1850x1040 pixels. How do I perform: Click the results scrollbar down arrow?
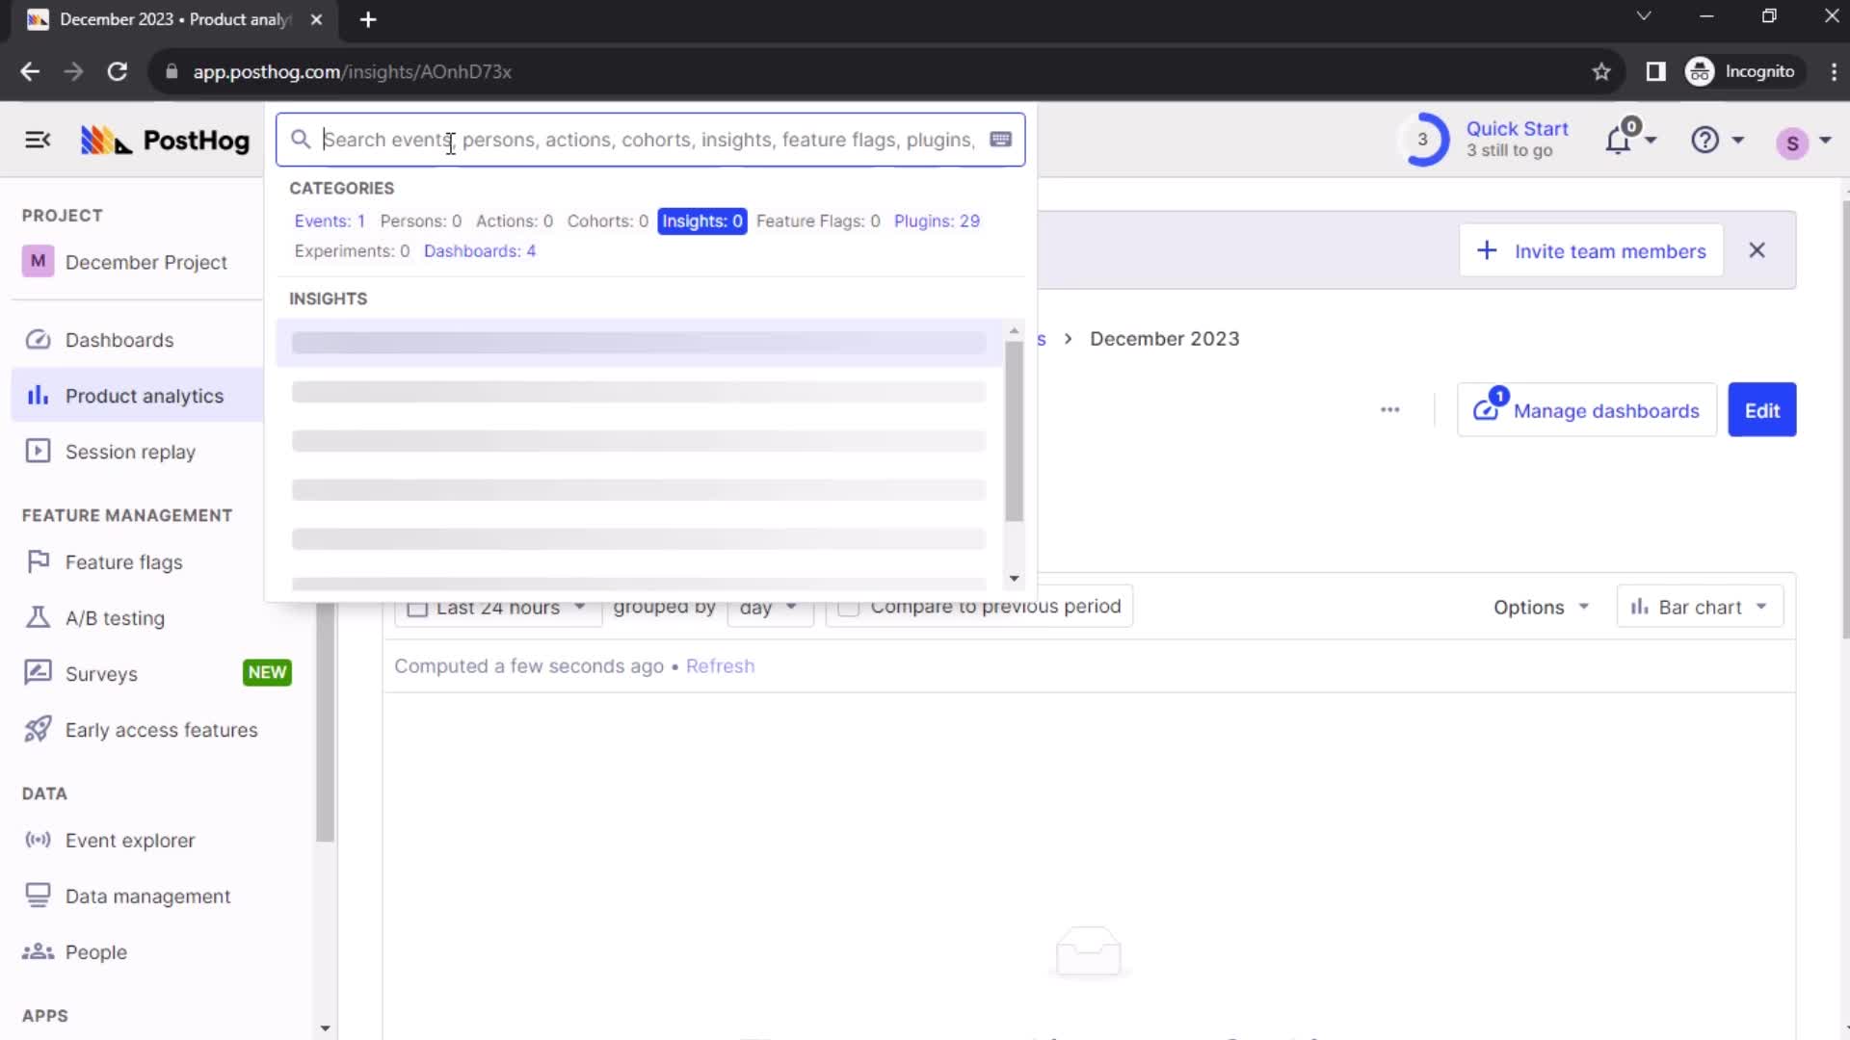coord(1014,579)
